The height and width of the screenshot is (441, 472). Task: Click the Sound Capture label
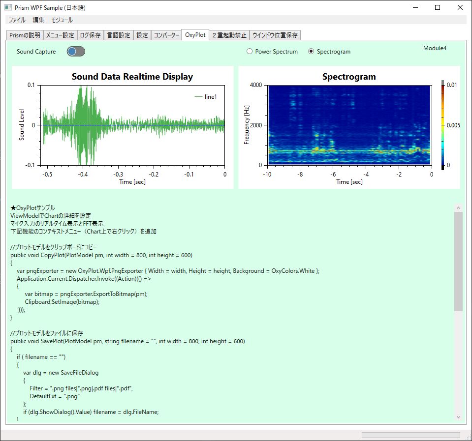pyautogui.click(x=36, y=52)
